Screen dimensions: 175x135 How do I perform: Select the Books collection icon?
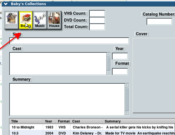point(26,20)
